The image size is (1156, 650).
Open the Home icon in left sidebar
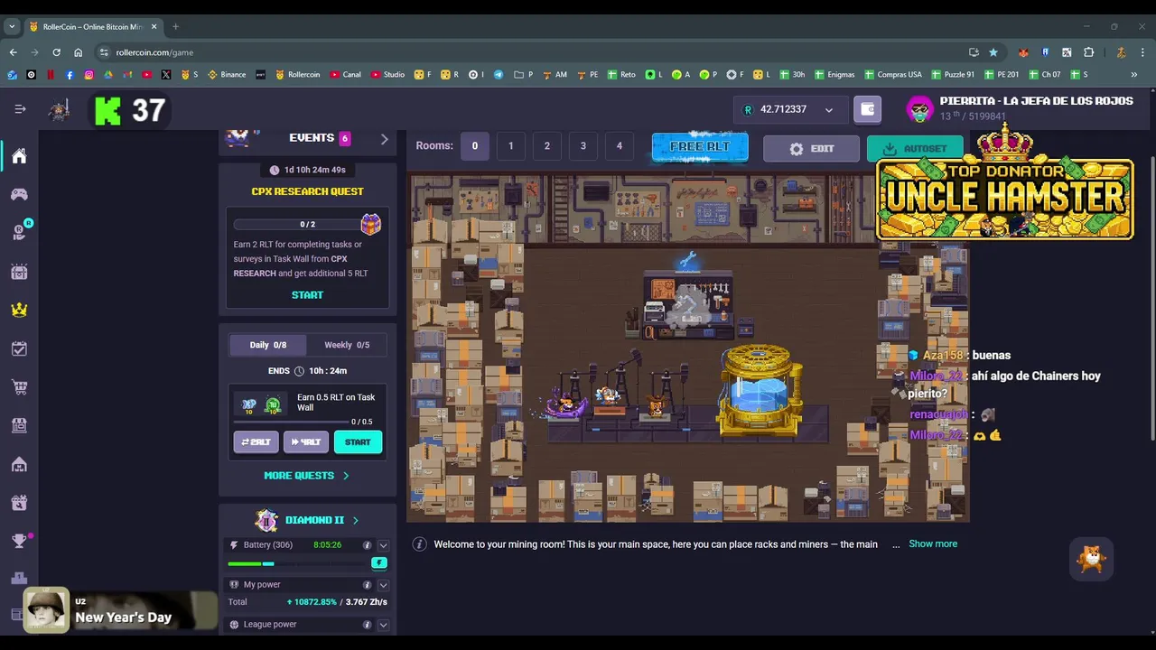click(19, 156)
